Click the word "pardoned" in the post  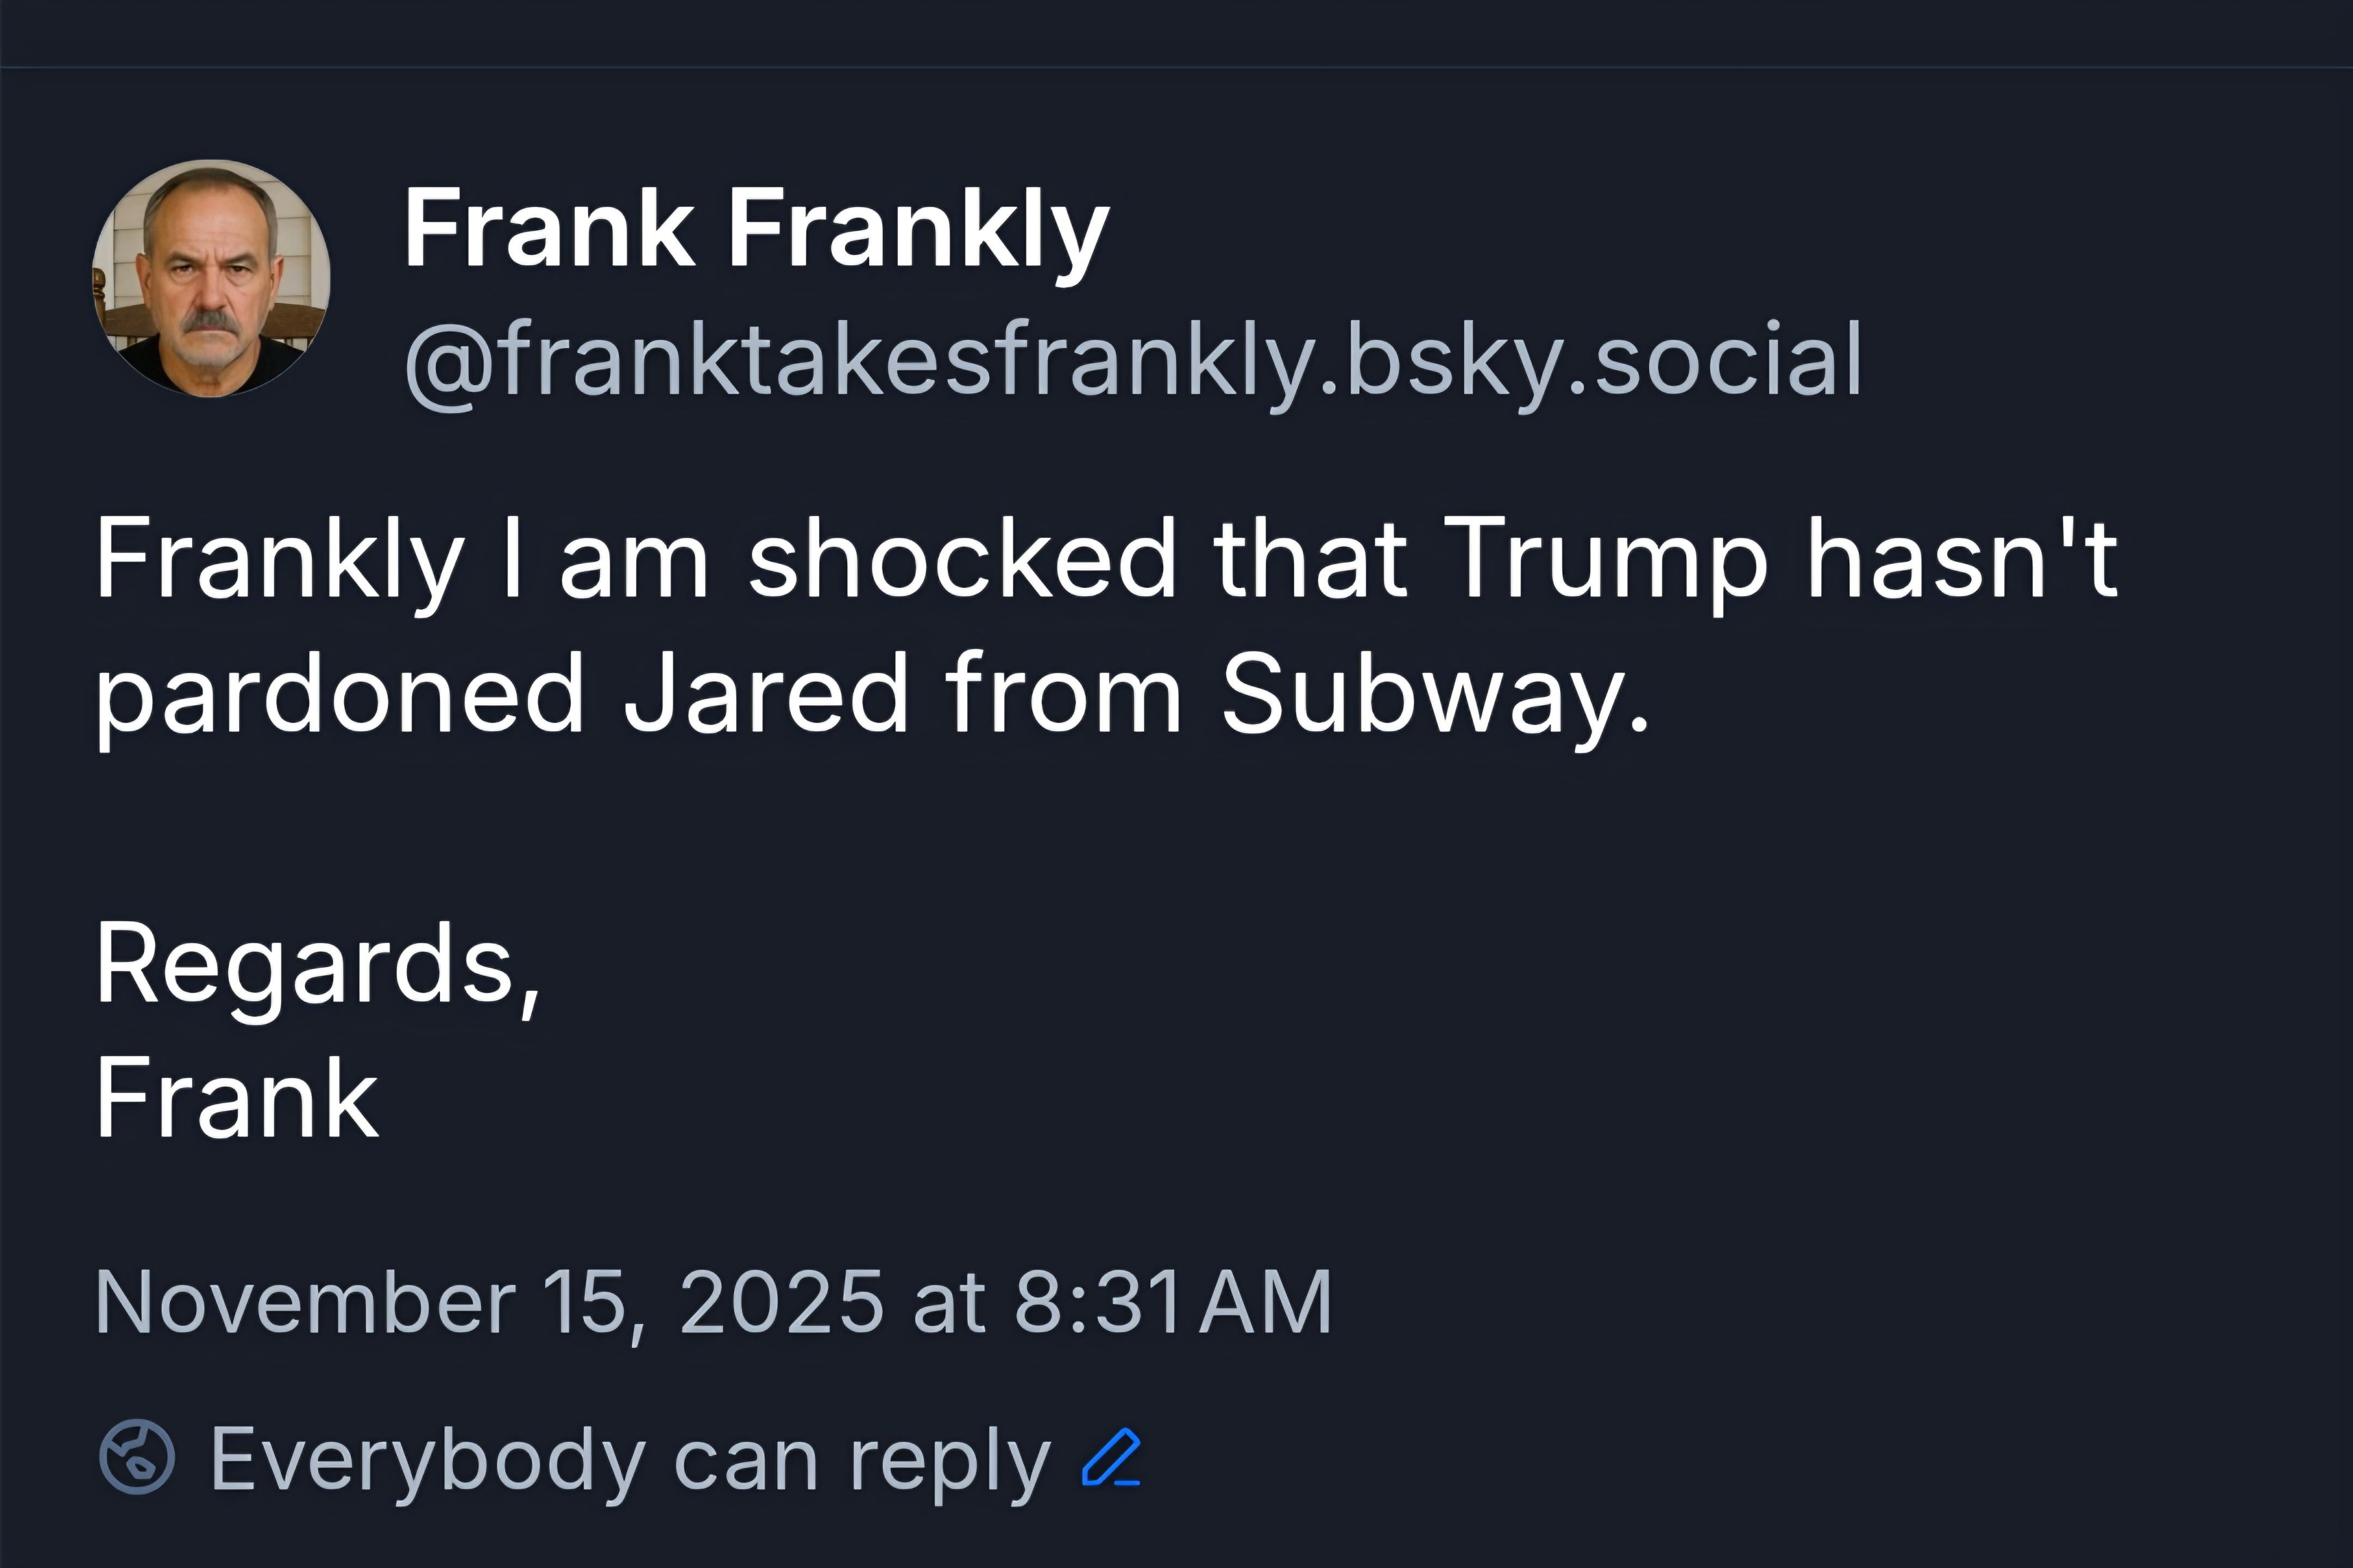(x=339, y=694)
